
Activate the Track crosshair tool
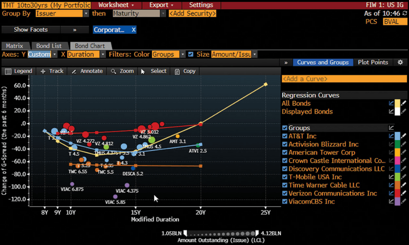43,71
